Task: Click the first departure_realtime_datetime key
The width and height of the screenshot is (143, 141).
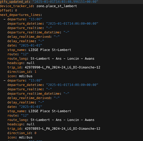Action: click(33, 32)
